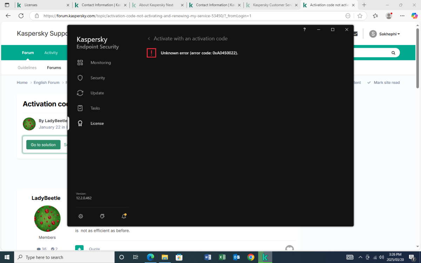The height and width of the screenshot is (263, 421).
Task: Open Edge favorites list icon
Action: click(x=375, y=16)
